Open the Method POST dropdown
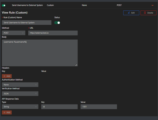The width and height of the screenshot is (158, 120). (x=14, y=33)
